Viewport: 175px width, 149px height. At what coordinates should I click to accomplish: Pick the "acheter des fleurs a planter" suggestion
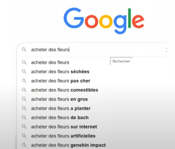[61, 108]
